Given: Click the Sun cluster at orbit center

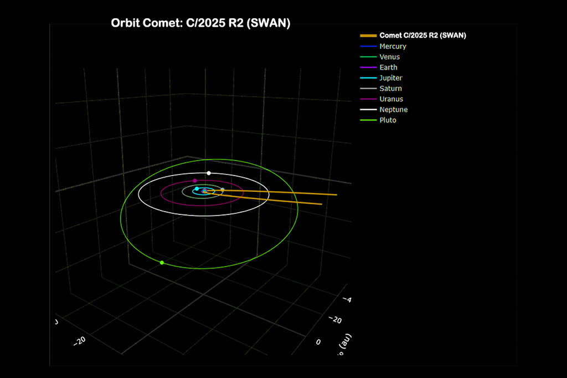Looking at the screenshot, I should [204, 191].
